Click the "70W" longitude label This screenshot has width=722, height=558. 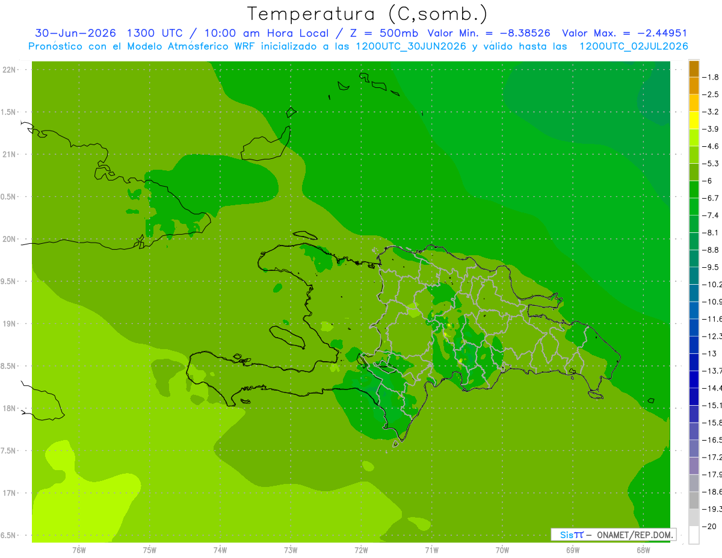click(502, 550)
